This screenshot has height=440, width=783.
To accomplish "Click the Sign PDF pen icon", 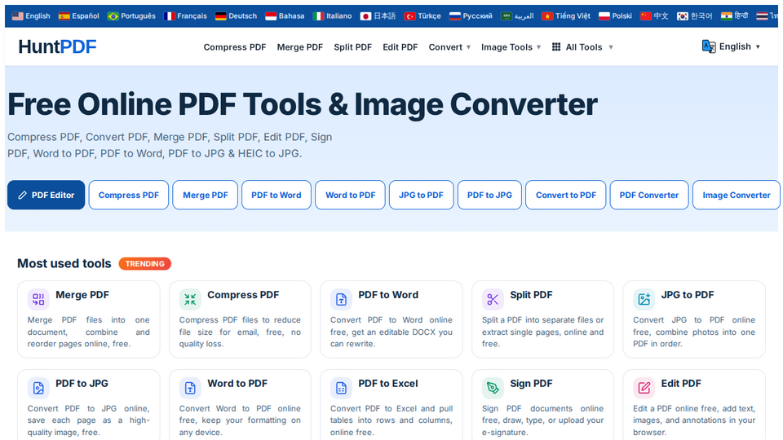I will (x=493, y=388).
